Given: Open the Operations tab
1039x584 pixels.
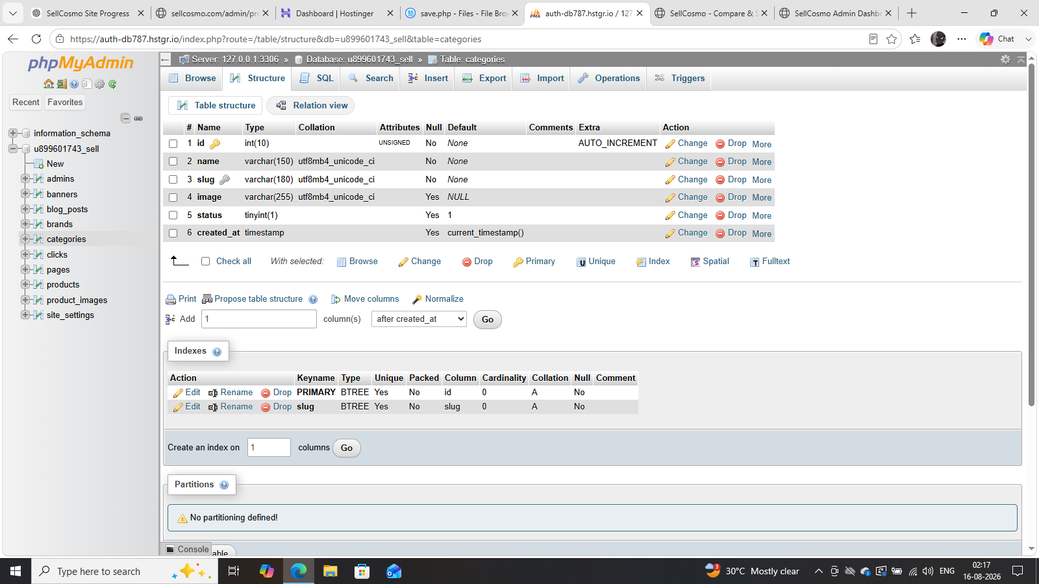Looking at the screenshot, I should [609, 78].
